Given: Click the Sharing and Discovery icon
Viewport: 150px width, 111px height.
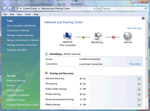Looking at the screenshot, I should pyautogui.click(x=46, y=73).
